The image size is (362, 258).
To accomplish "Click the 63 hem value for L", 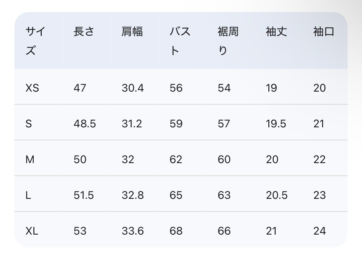I will pos(224,195).
